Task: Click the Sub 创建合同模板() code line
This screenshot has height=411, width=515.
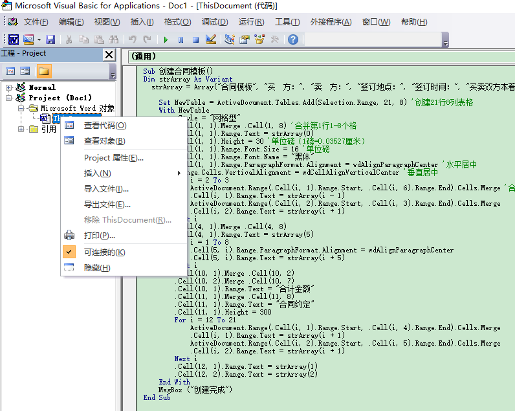Action: pos(178,71)
